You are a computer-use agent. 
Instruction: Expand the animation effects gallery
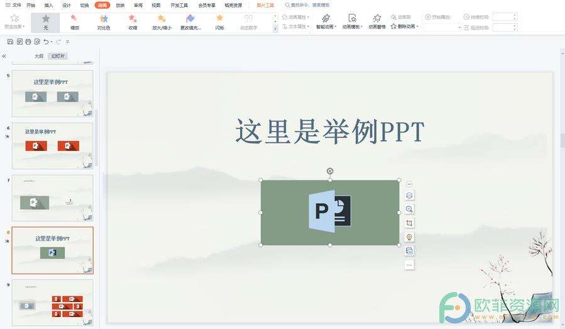pyautogui.click(x=275, y=29)
